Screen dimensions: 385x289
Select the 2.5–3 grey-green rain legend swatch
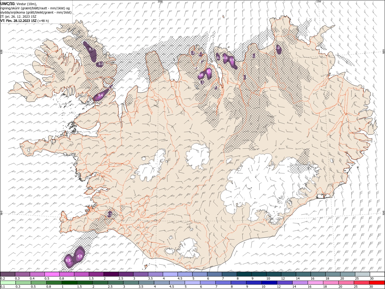(115, 283)
